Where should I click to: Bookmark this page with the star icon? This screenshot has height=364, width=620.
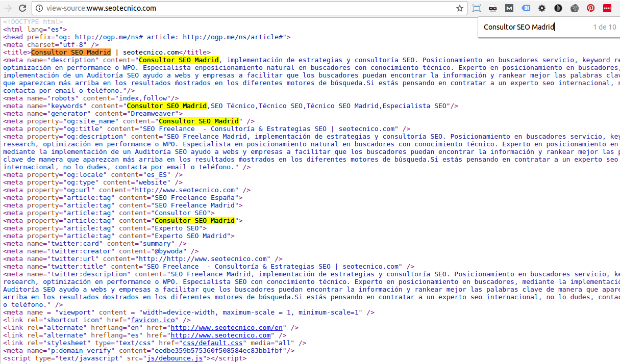(x=460, y=8)
